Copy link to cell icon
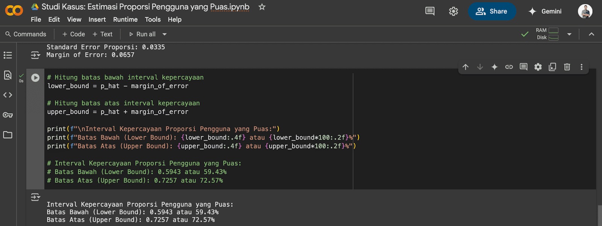 click(509, 67)
